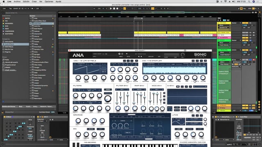The height and width of the screenshot is (147, 262).
Task: Click Añadir carpeta link in Places
Action: coord(10,70)
